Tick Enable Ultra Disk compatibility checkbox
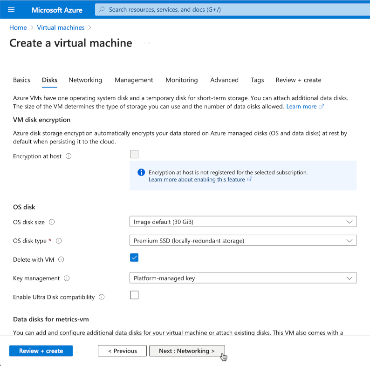The height and width of the screenshot is (366, 370). tap(134, 295)
